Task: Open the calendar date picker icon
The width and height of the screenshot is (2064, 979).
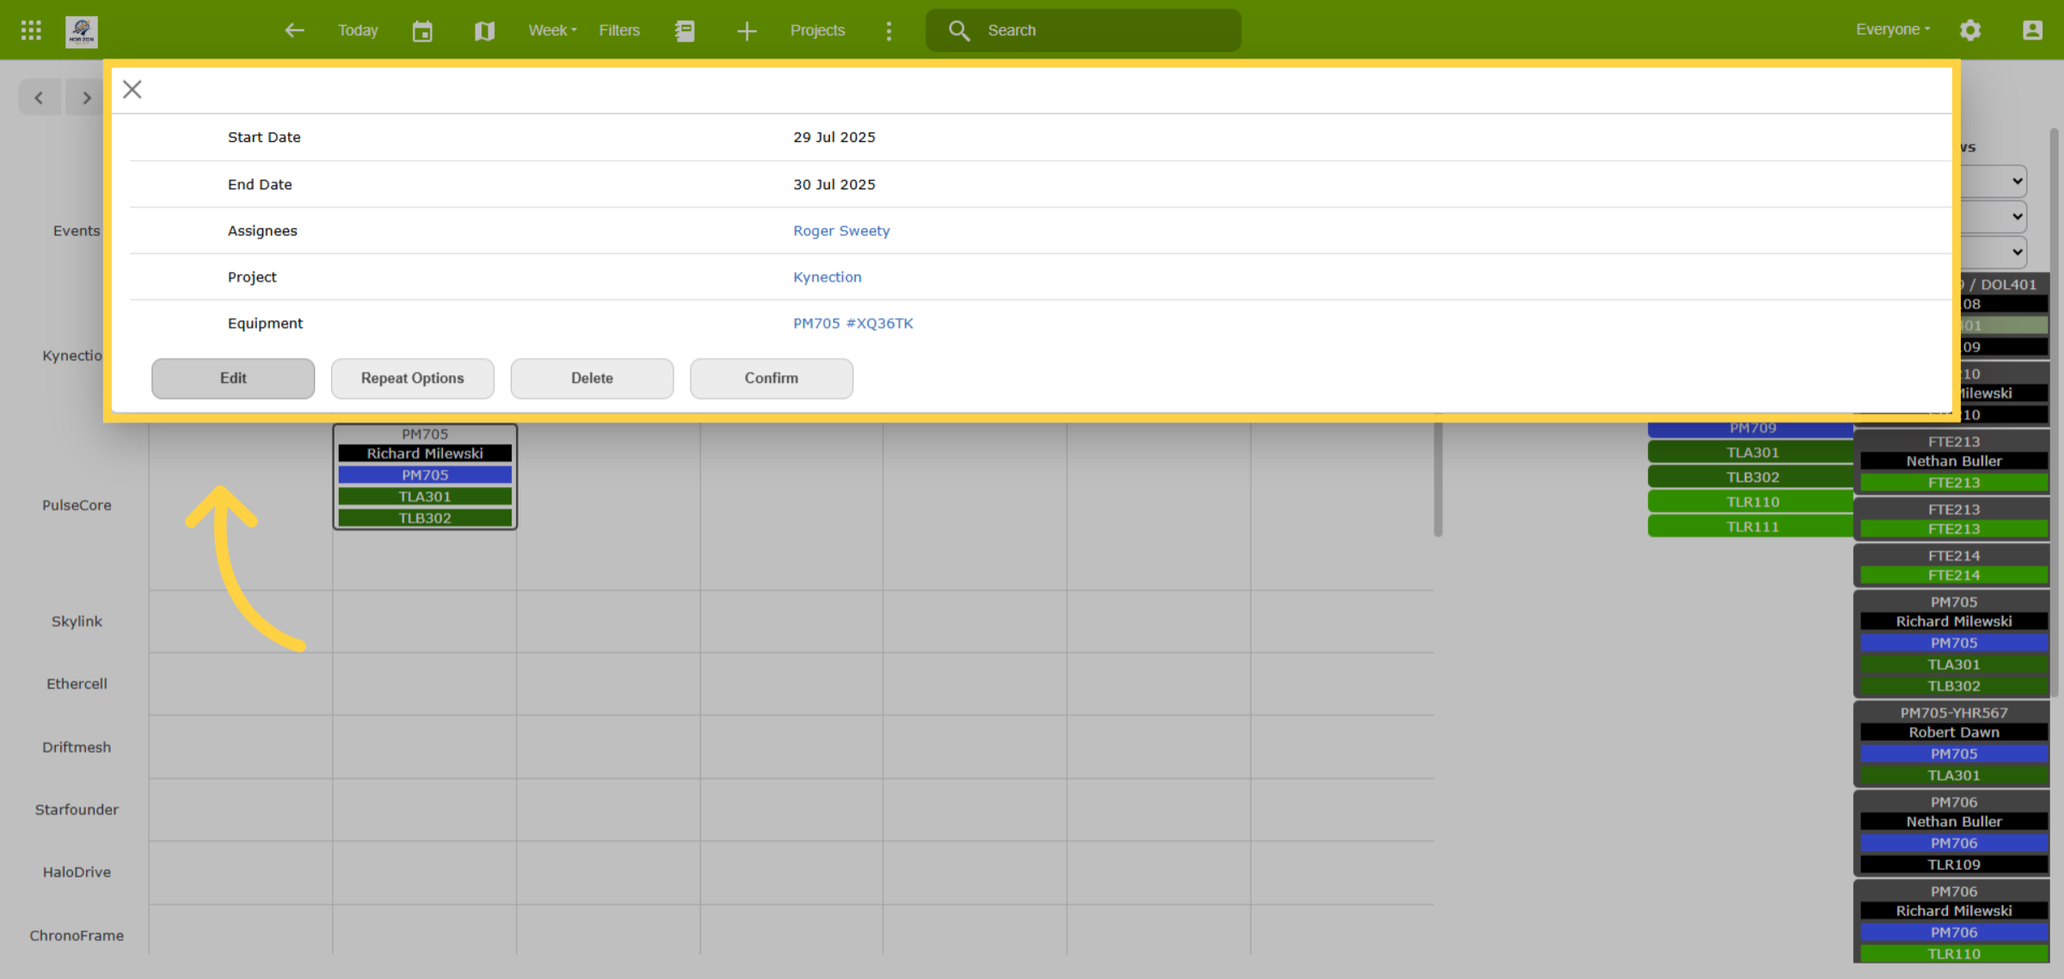Action: pyautogui.click(x=422, y=31)
